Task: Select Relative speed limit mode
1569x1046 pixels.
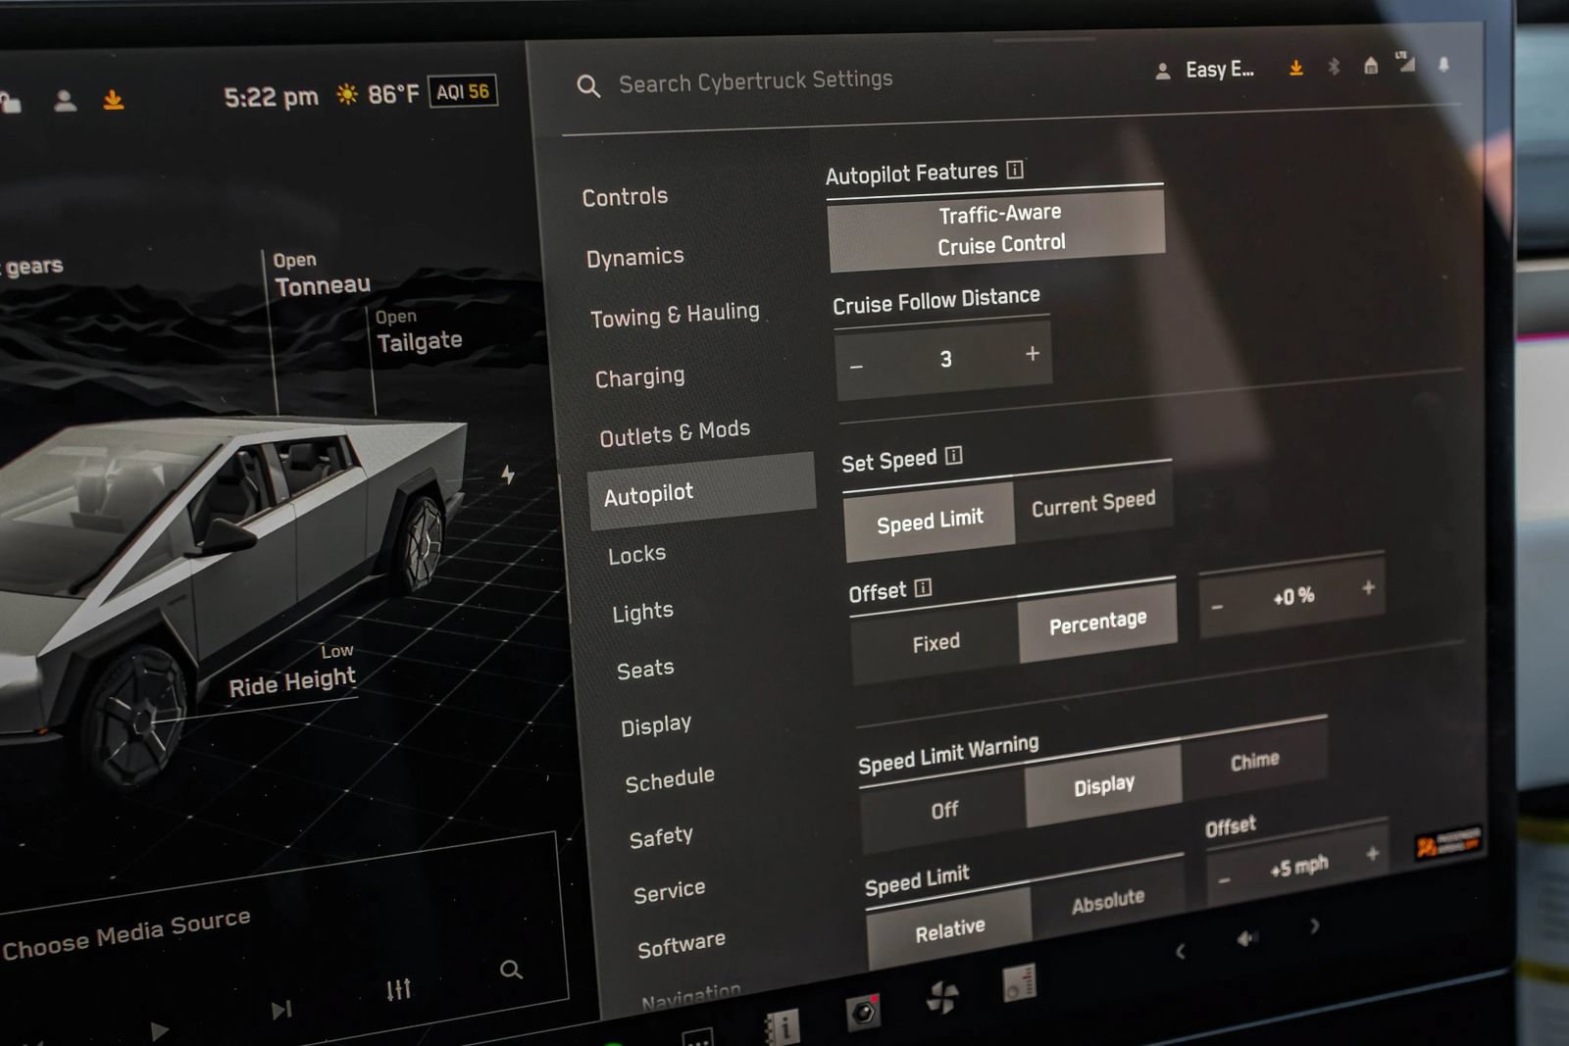Action: click(x=949, y=930)
